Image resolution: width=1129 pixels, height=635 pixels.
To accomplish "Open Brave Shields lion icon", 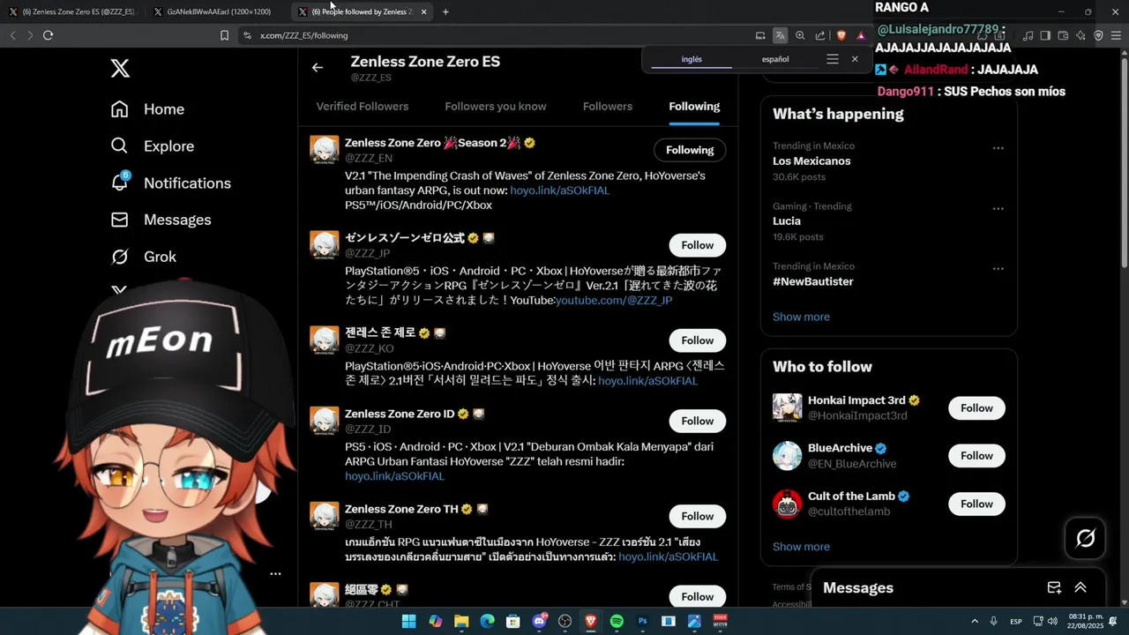I will click(x=841, y=35).
